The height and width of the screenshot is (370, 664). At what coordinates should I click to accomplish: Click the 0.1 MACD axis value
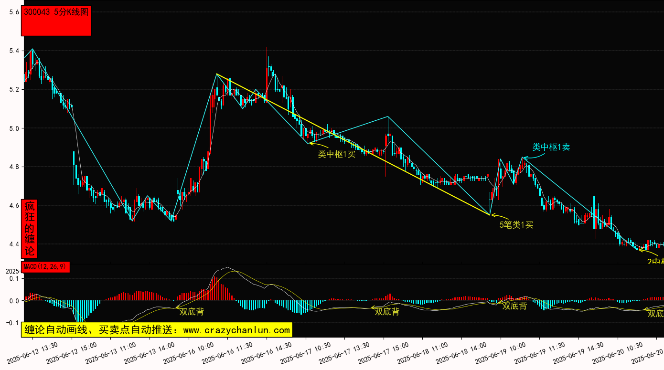click(14, 278)
